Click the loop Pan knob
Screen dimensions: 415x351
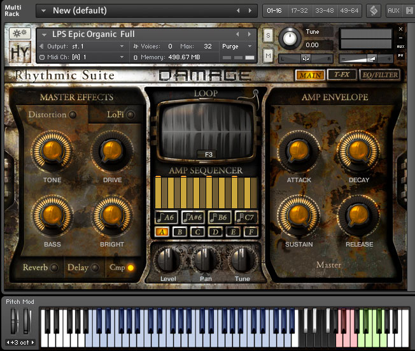(206, 260)
